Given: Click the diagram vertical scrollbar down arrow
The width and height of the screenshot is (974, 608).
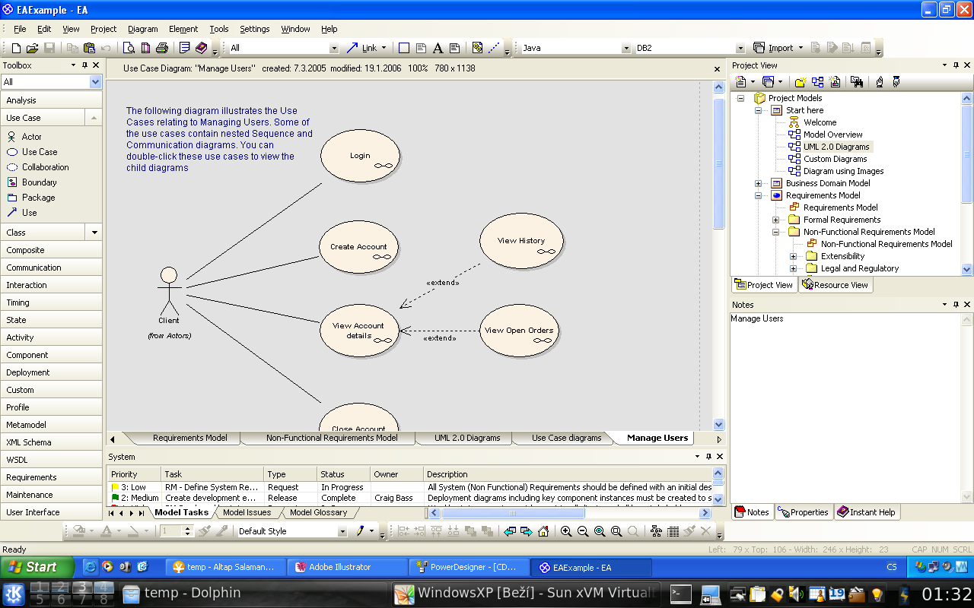Looking at the screenshot, I should (x=718, y=425).
